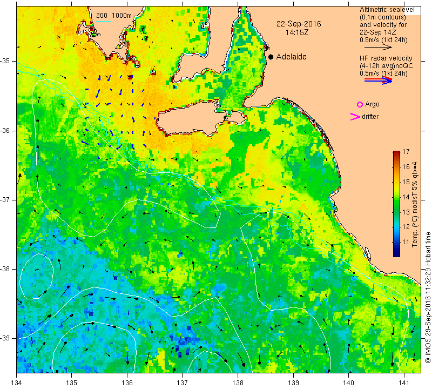
Task: Click latitude axis label -37
Action: pyautogui.click(x=5, y=199)
